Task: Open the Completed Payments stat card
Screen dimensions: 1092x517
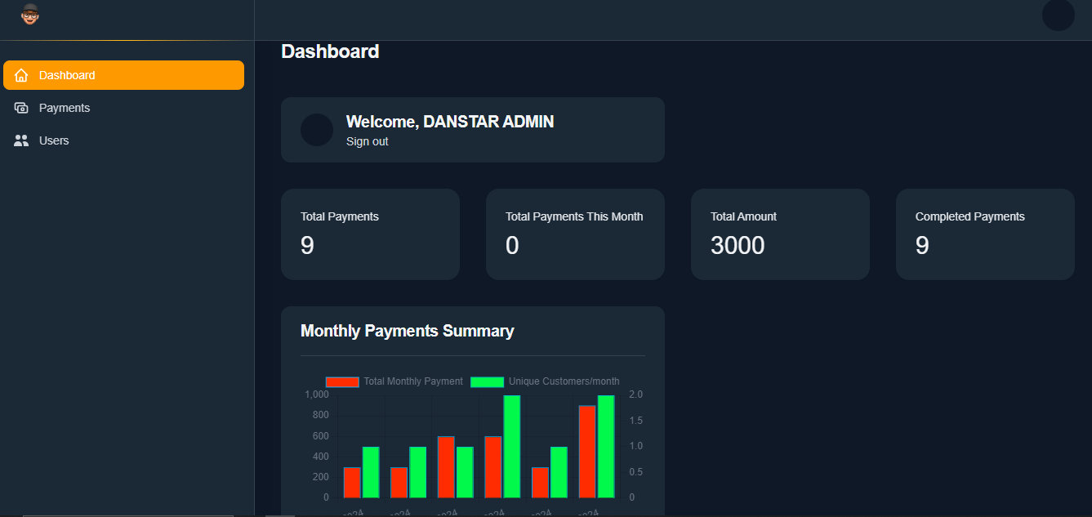Action: coord(985,234)
